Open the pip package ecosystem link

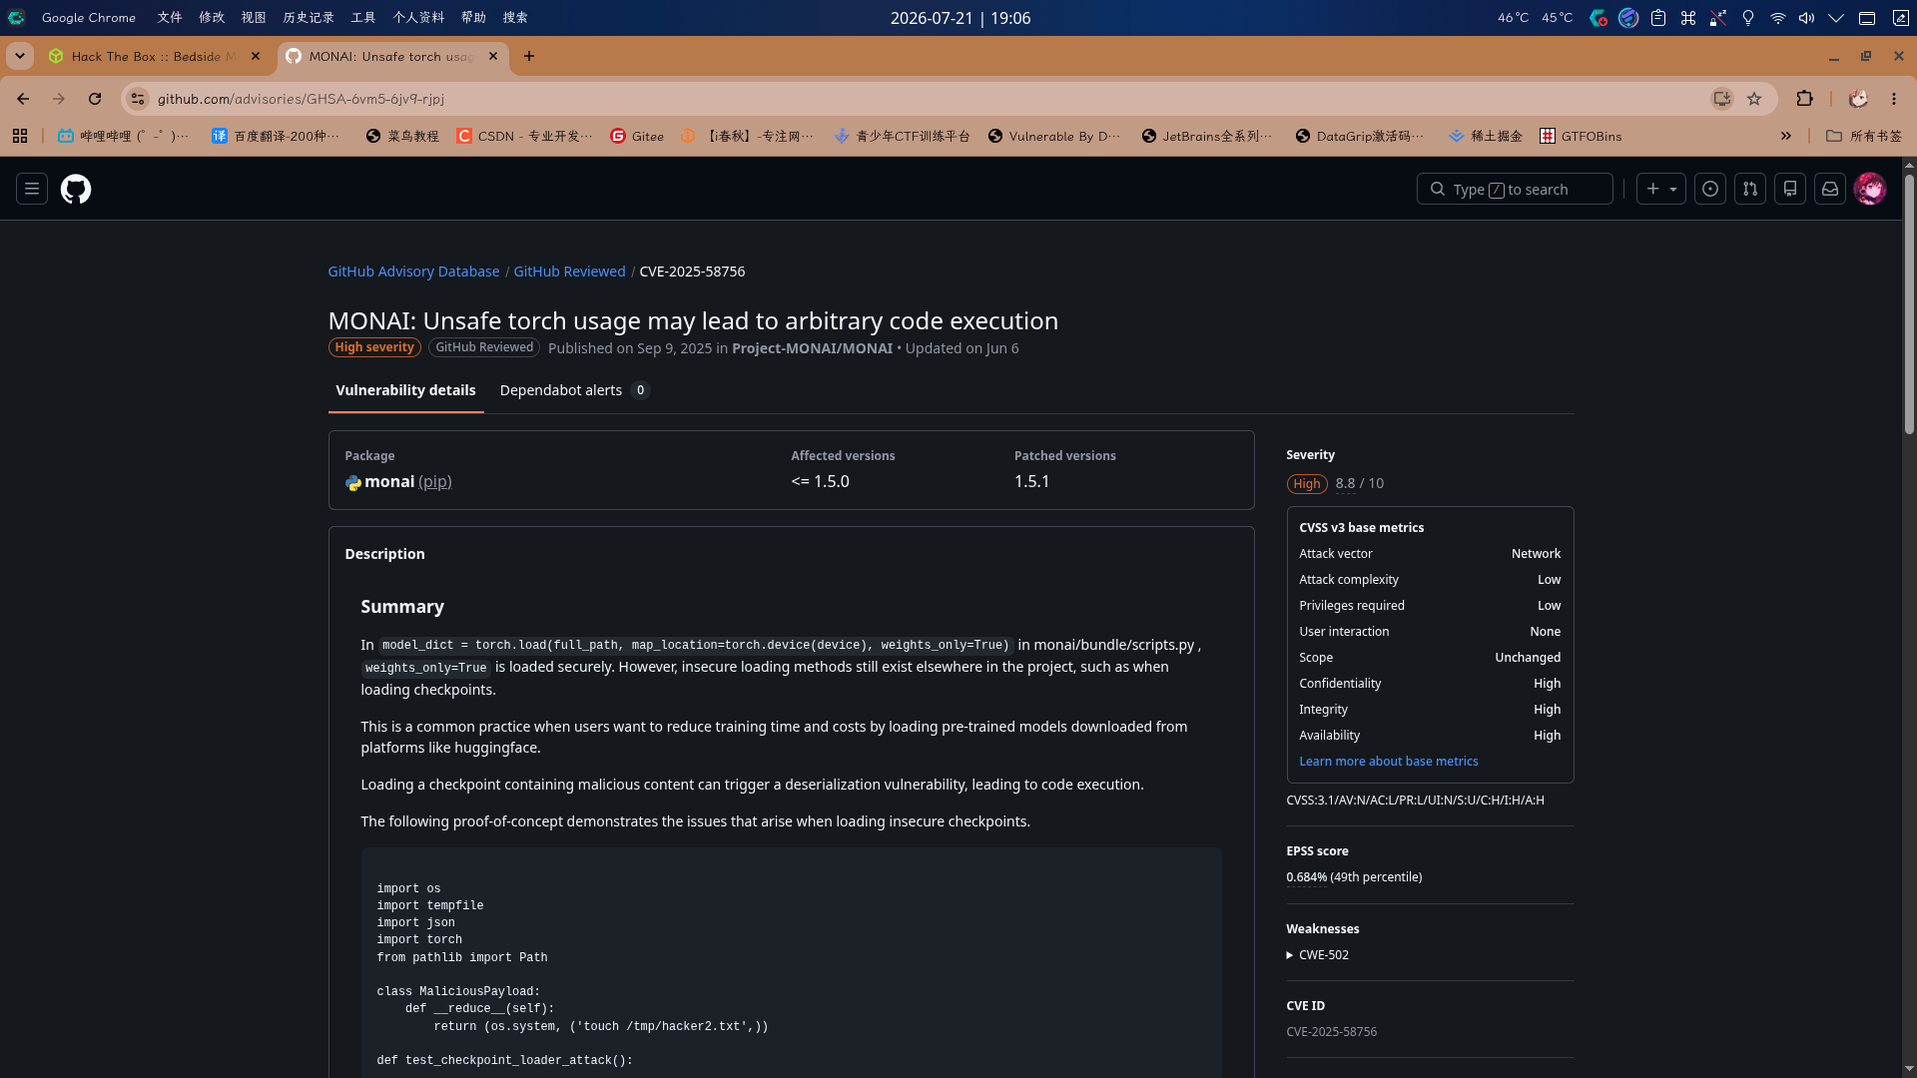(x=435, y=481)
